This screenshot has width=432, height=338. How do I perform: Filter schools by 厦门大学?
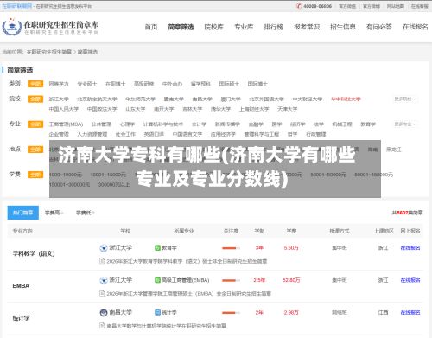click(x=231, y=99)
